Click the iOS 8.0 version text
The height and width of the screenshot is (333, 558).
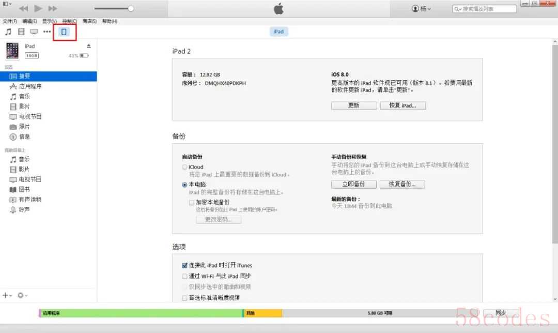340,74
